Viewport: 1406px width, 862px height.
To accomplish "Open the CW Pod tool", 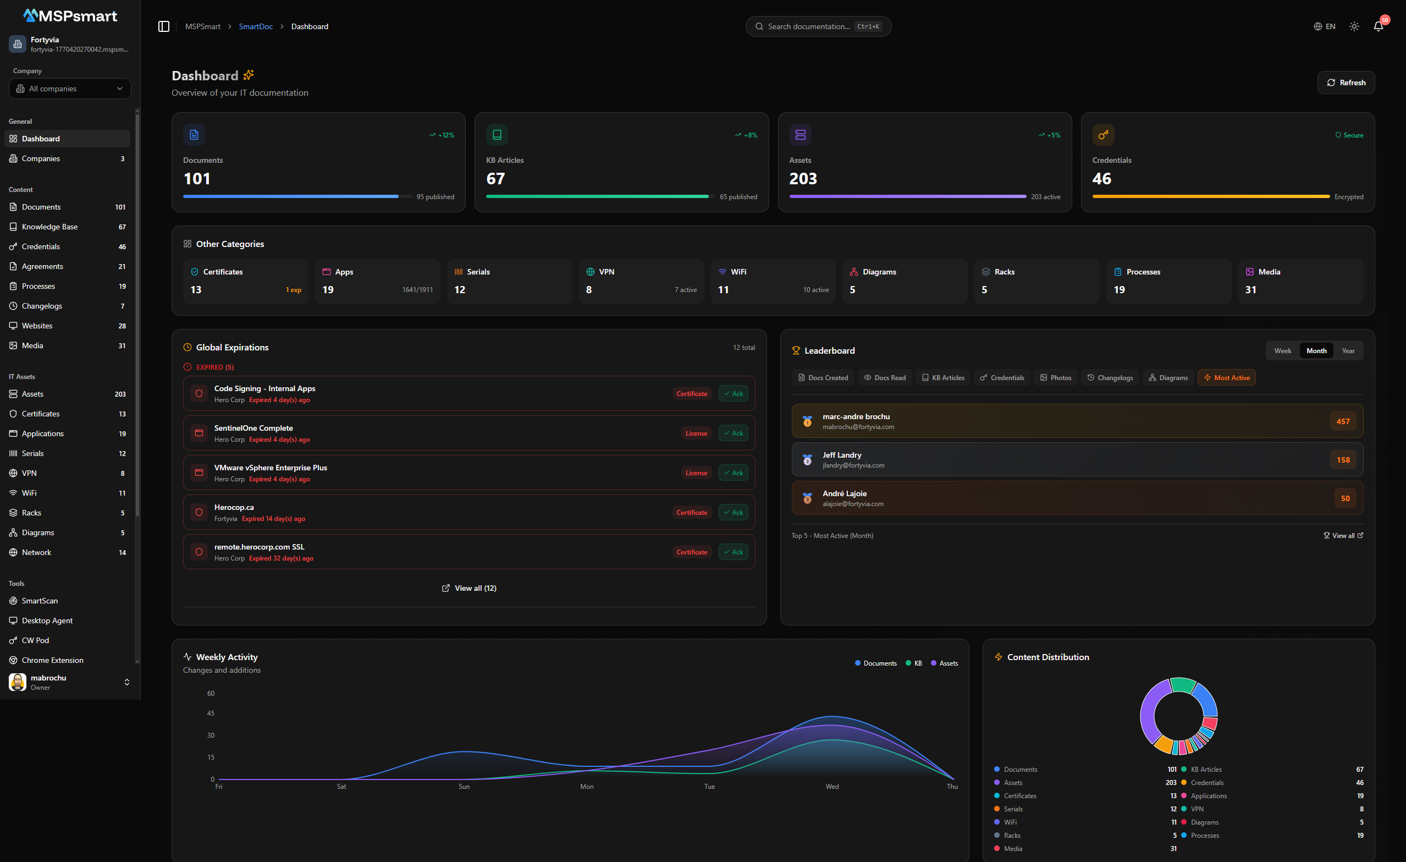I will tap(35, 640).
